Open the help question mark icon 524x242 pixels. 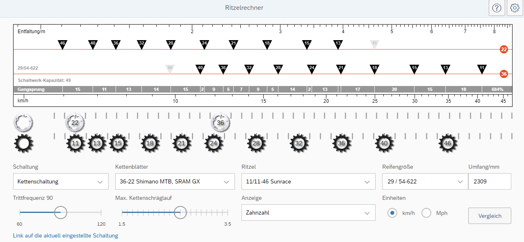[497, 8]
